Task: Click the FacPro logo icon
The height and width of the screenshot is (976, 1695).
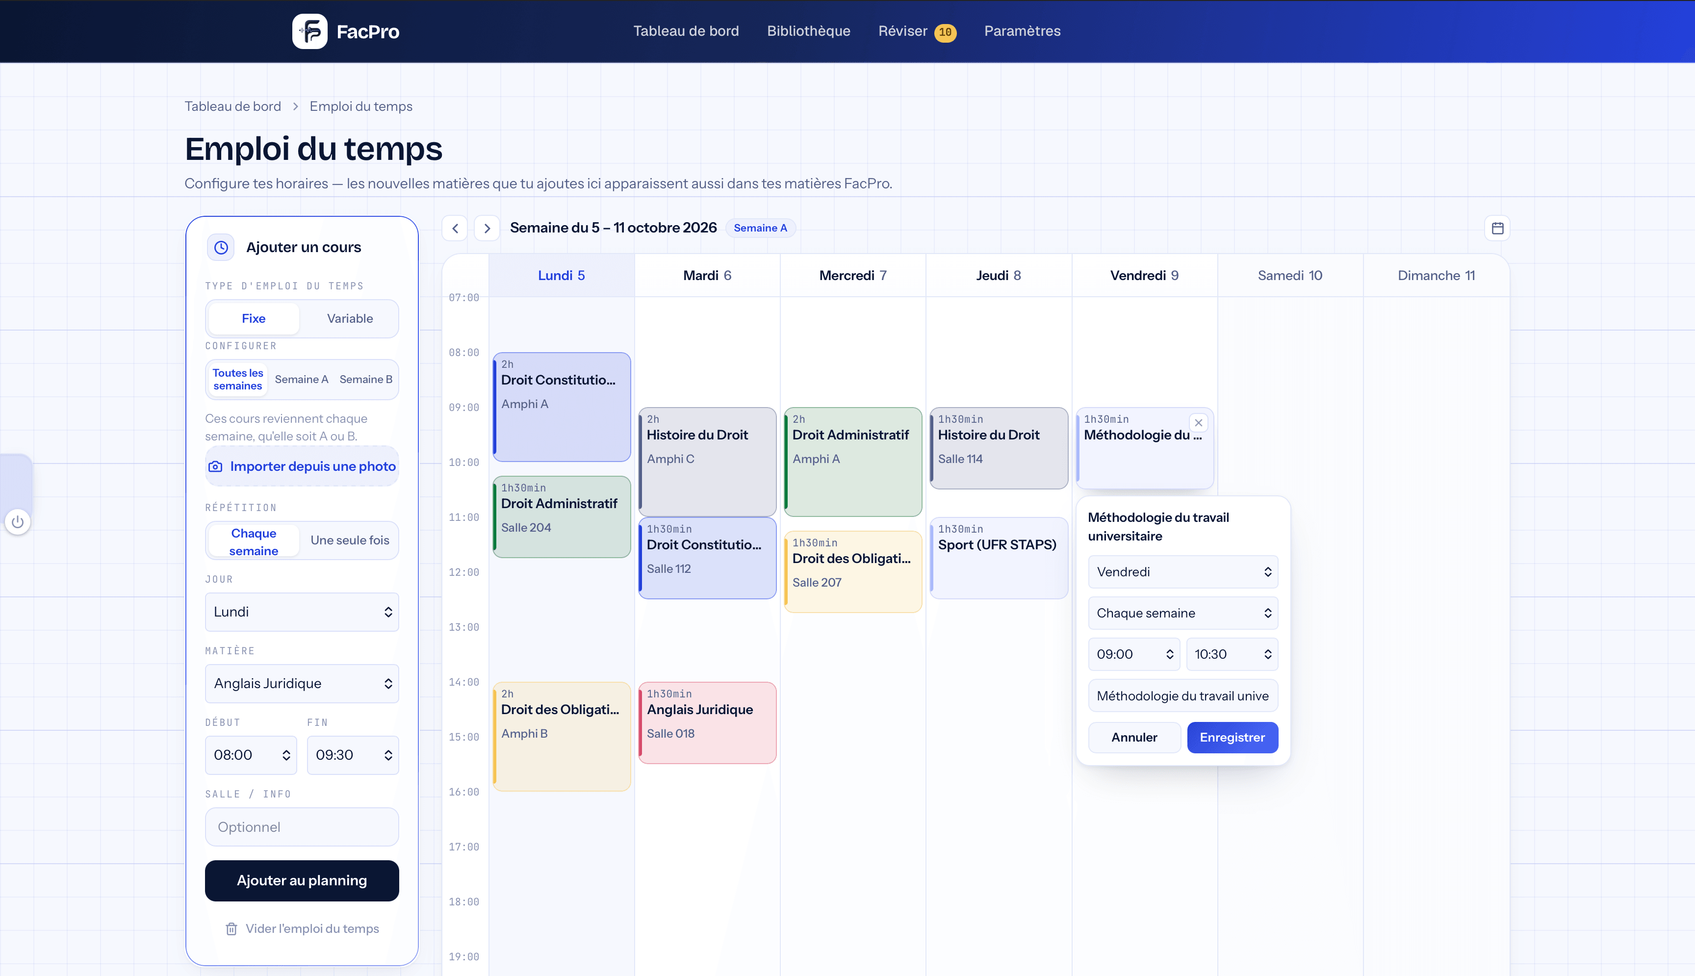Action: point(309,31)
